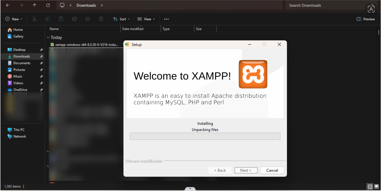
Task: Click the Back button in Setup
Action: click(220, 170)
